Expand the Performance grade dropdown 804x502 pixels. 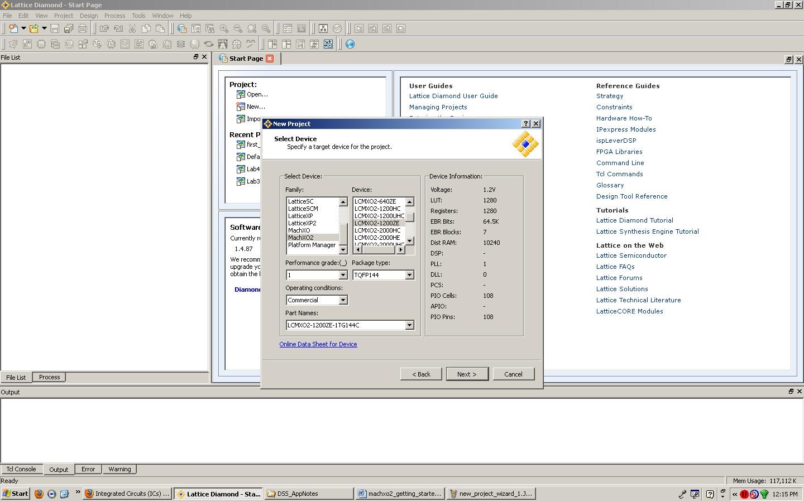coord(343,275)
